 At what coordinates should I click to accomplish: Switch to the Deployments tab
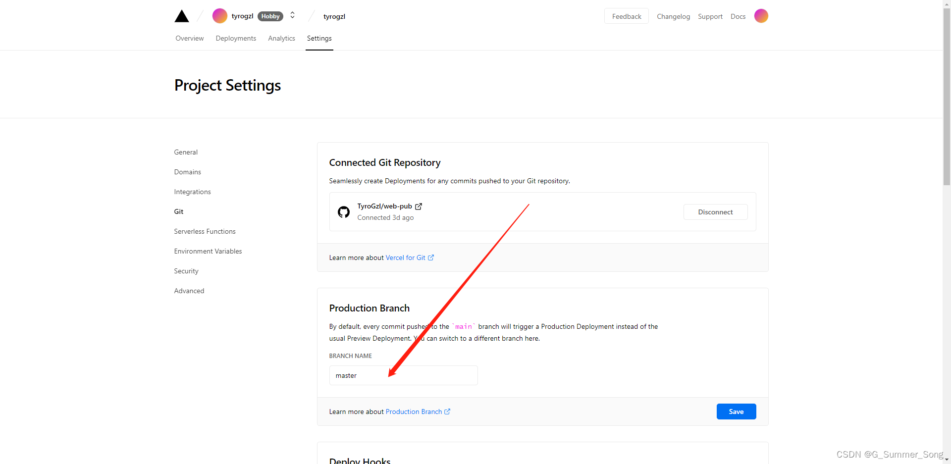point(236,38)
